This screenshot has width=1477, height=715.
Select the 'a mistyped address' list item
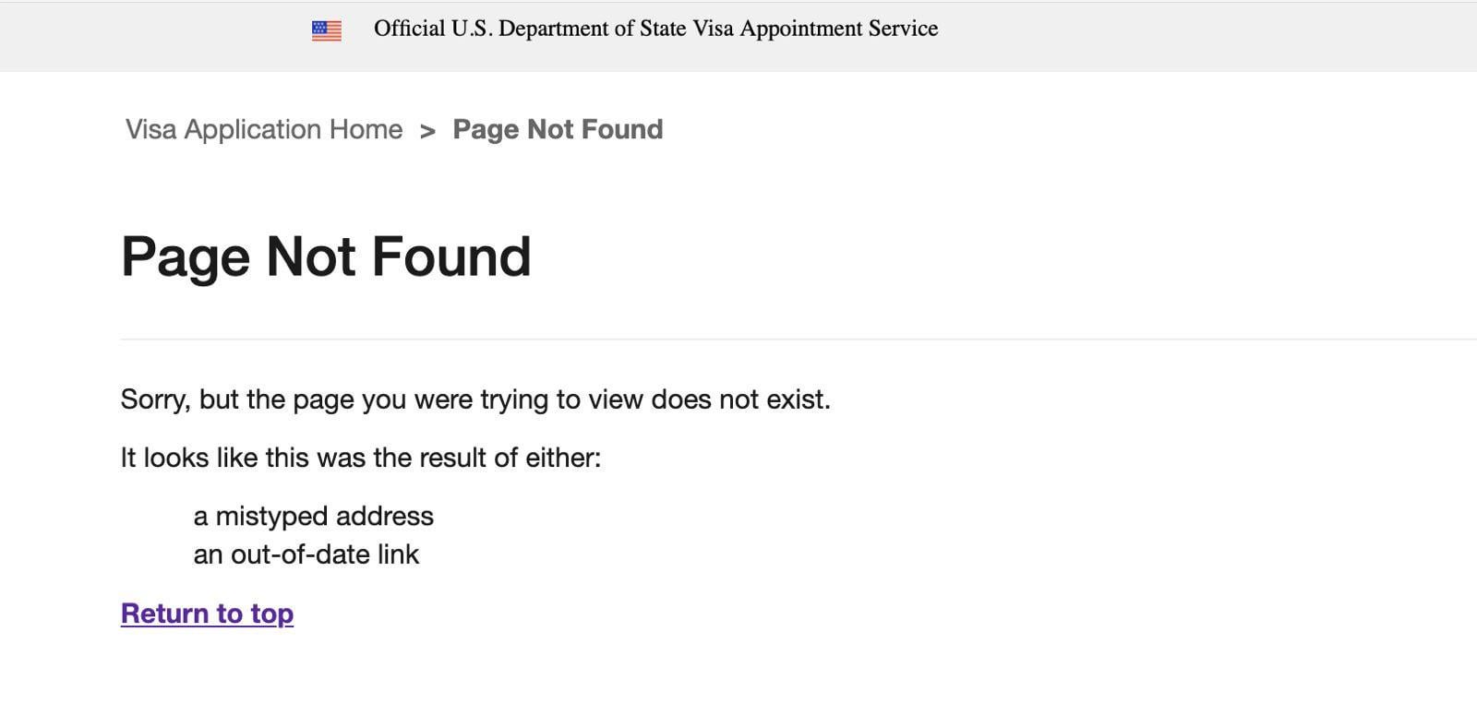313,516
